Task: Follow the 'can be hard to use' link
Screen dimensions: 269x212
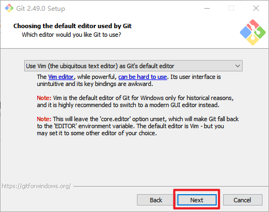Action: click(142, 77)
